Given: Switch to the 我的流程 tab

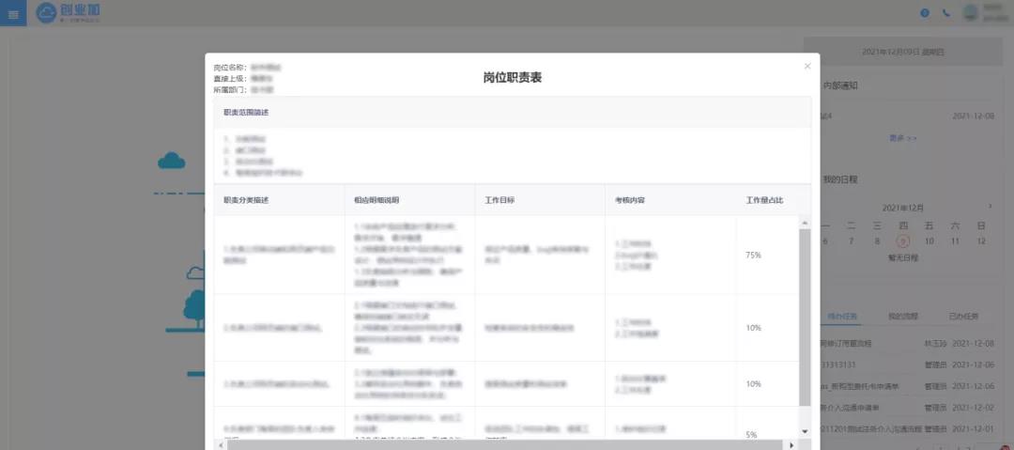Looking at the screenshot, I should 903,317.
